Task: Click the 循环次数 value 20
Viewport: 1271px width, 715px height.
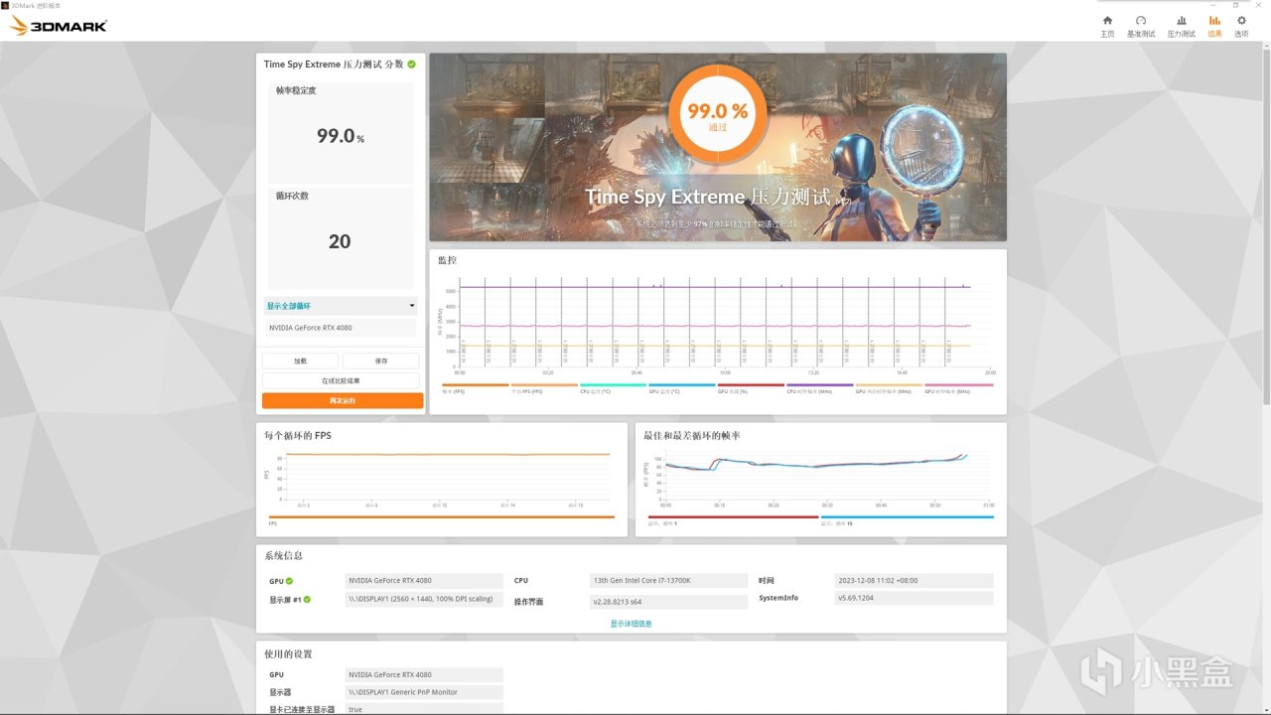Action: [340, 241]
